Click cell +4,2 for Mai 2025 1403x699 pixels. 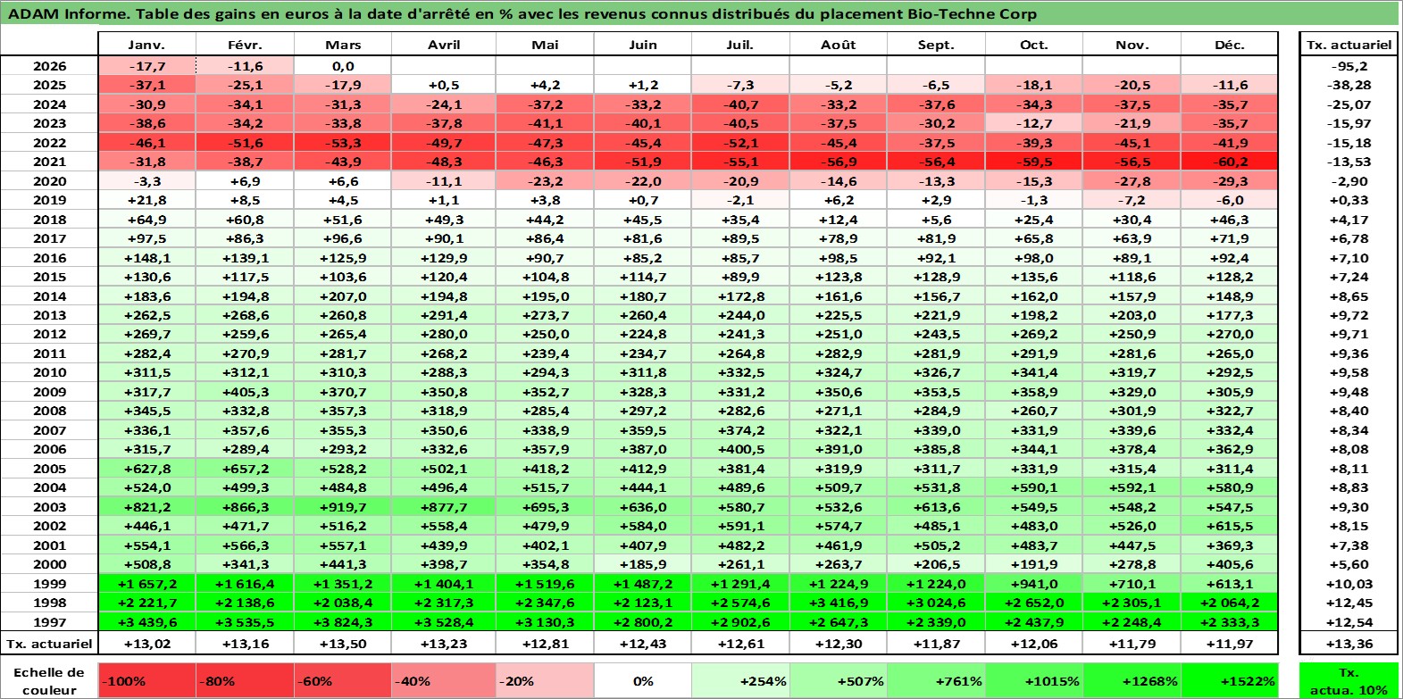click(545, 85)
